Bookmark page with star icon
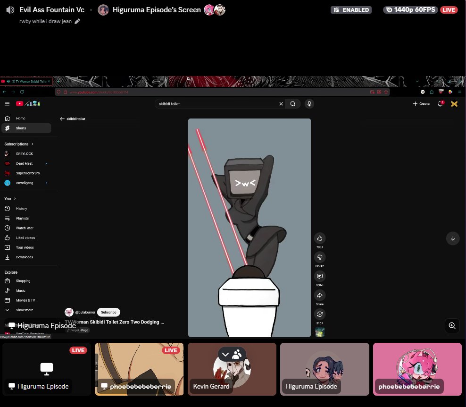Image resolution: width=466 pixels, height=407 pixels. tap(386, 92)
